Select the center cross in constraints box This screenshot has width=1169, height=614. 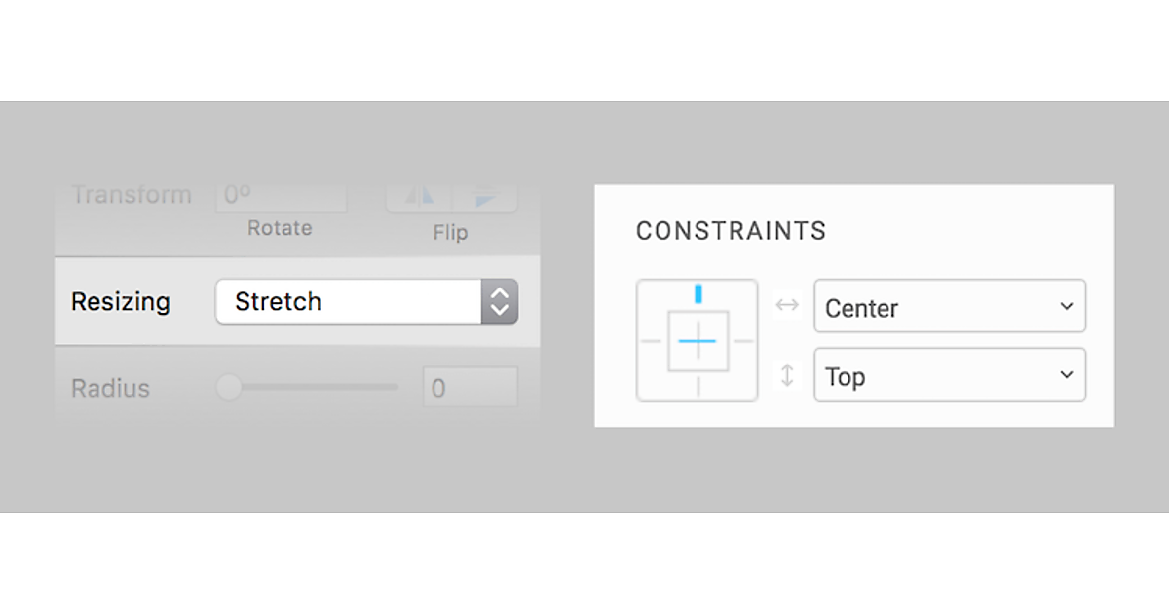click(698, 341)
